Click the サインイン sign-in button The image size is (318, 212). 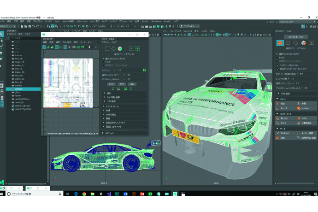tap(189, 26)
